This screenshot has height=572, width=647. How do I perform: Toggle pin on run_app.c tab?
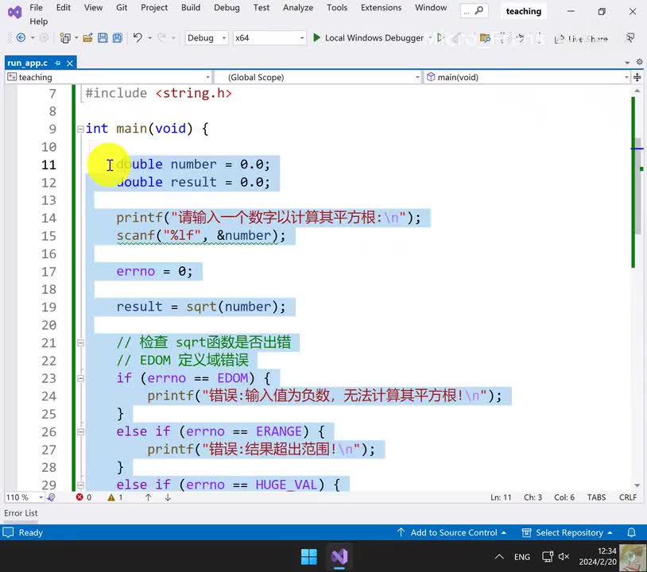click(56, 63)
